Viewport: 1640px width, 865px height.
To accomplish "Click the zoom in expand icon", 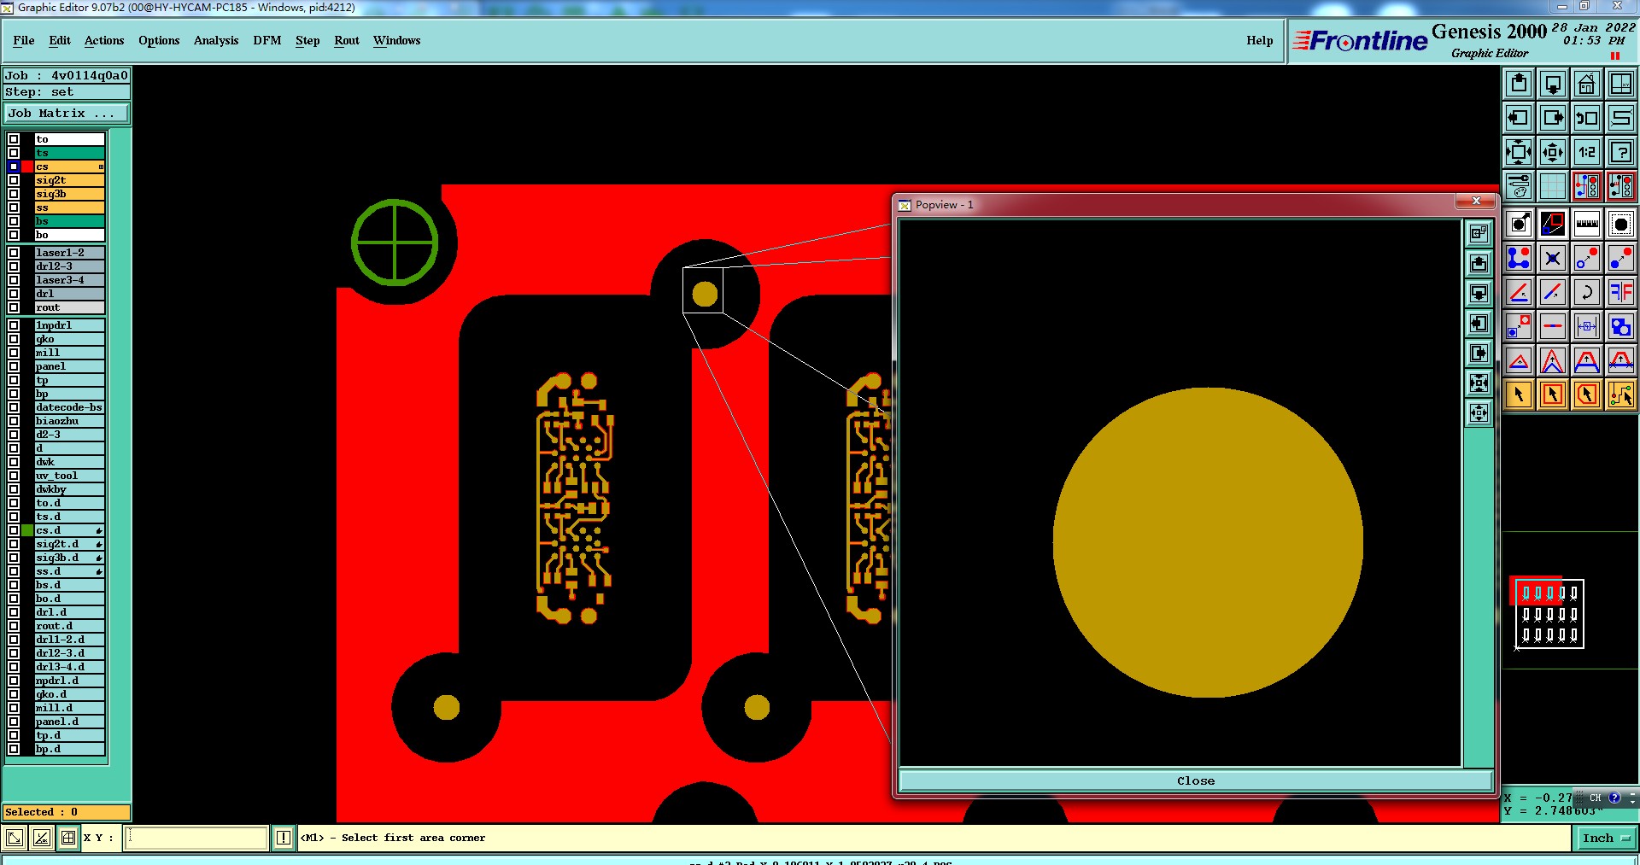I will point(1519,152).
